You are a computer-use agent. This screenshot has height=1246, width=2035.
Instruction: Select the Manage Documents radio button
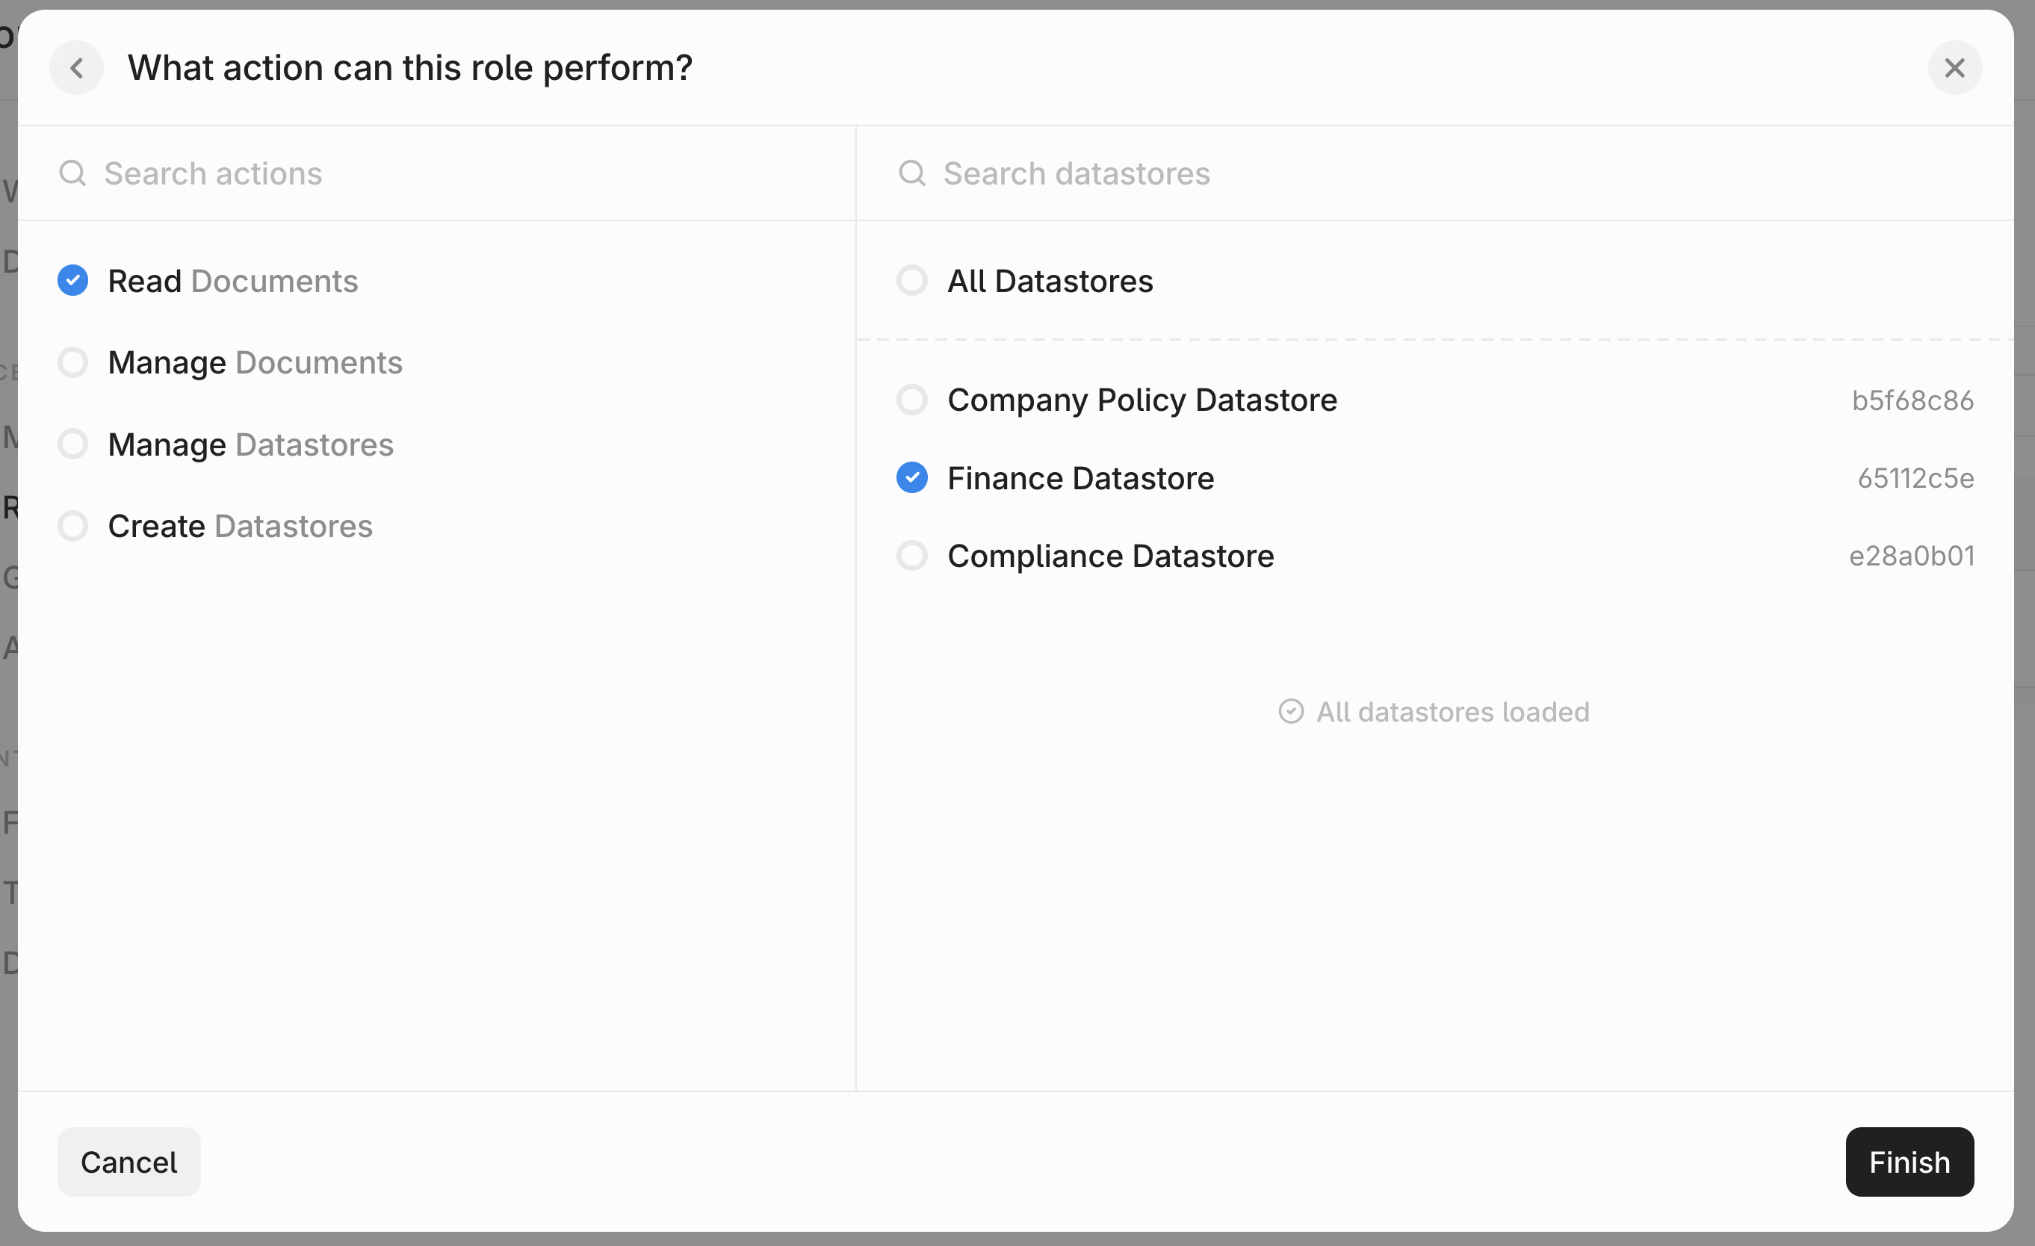(72, 362)
